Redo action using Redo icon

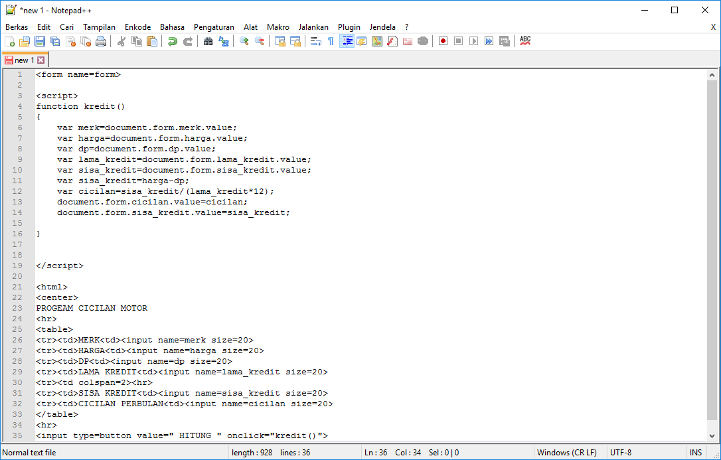pyautogui.click(x=188, y=41)
